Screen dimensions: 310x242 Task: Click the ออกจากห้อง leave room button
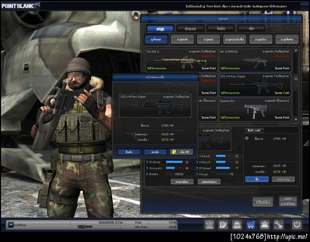pos(288,201)
